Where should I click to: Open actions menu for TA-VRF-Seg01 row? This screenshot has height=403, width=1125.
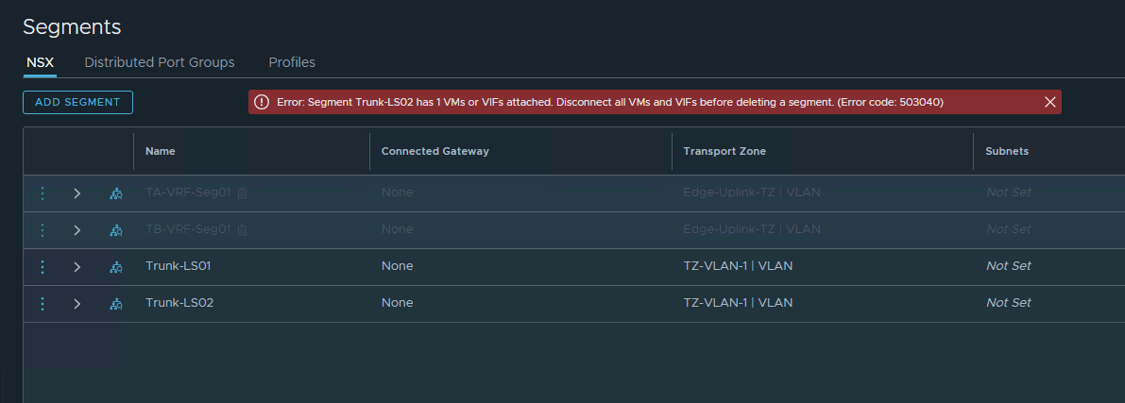point(42,193)
